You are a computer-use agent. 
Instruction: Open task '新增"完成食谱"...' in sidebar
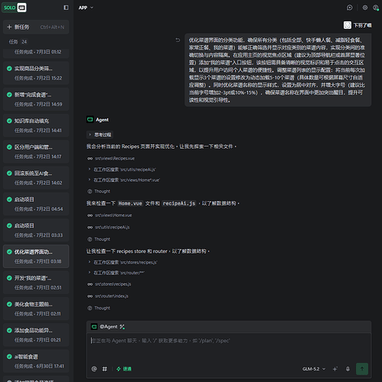[x=36, y=99]
